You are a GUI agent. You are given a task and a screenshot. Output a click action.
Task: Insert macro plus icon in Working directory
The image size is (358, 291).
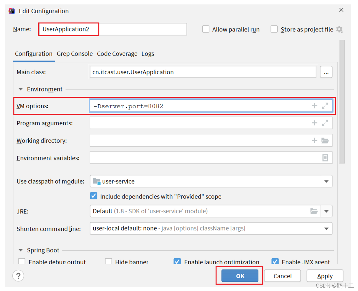tap(315, 140)
